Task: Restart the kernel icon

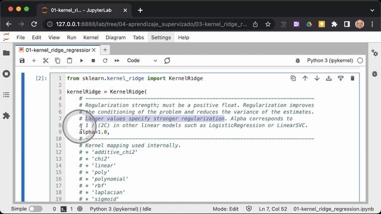Action: coord(105,61)
